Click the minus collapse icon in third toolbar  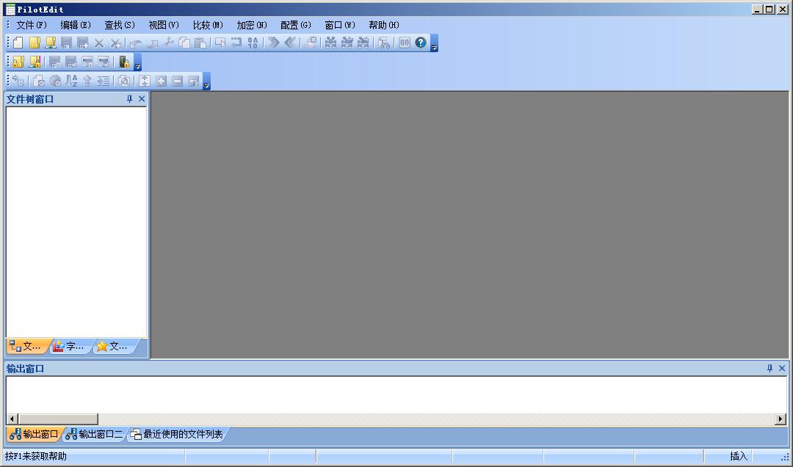tap(177, 81)
